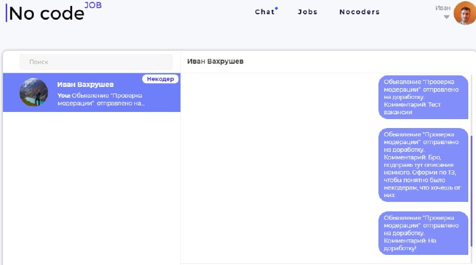Click Ivan's profile avatar in header
The image size is (476, 265).
pos(465,13)
